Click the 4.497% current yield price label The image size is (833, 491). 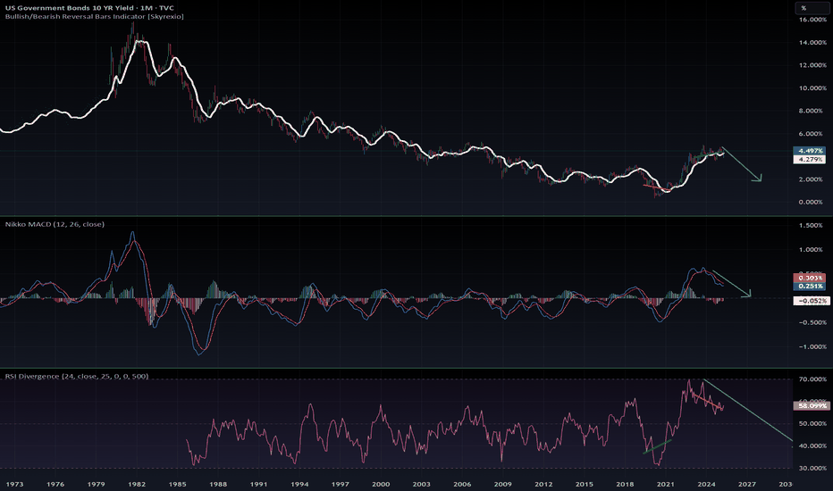tap(810, 151)
